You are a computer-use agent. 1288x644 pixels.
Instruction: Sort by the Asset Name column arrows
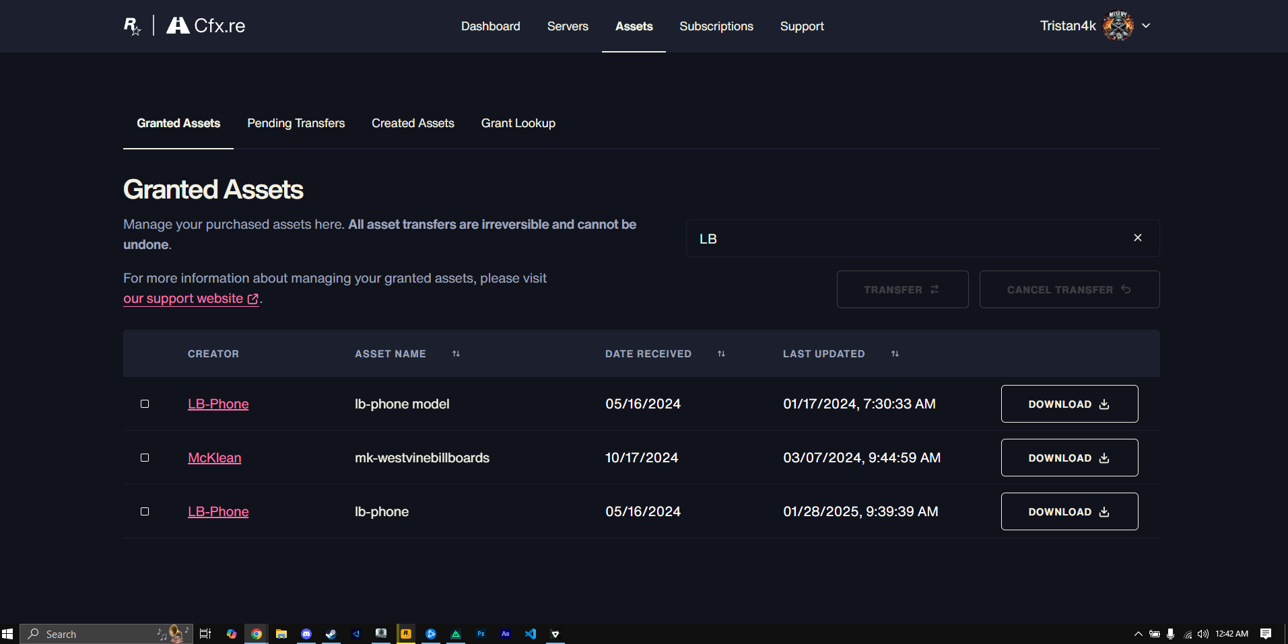click(456, 354)
